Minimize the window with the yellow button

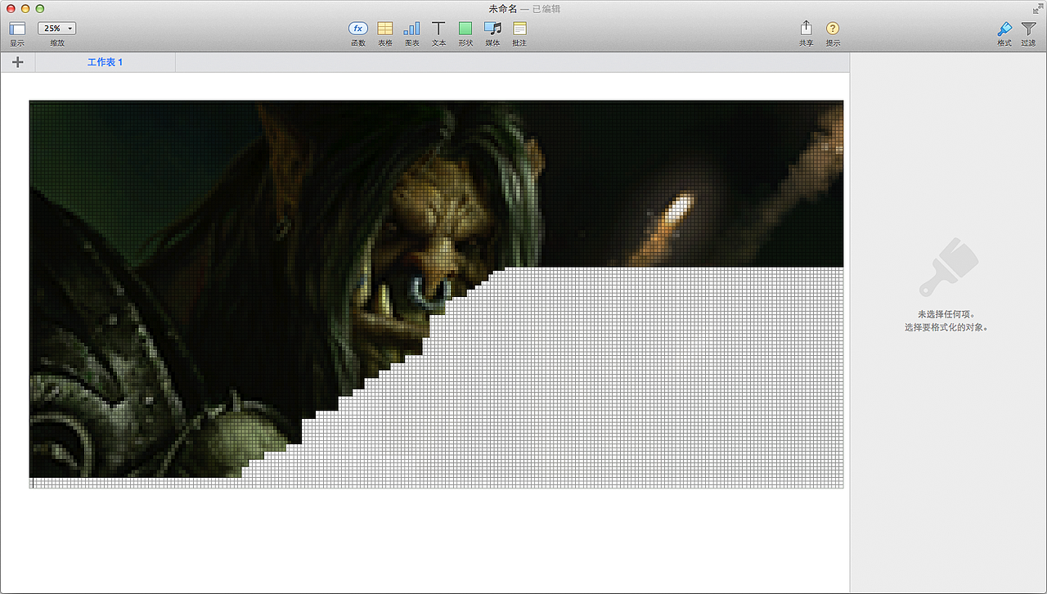[x=25, y=8]
